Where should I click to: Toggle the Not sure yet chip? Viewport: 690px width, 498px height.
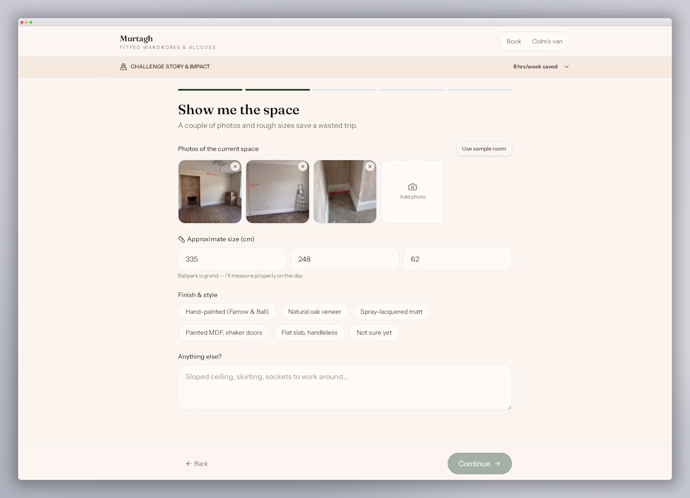[374, 333]
